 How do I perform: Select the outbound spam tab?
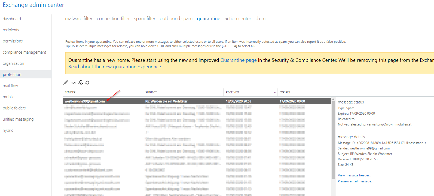pos(176,19)
